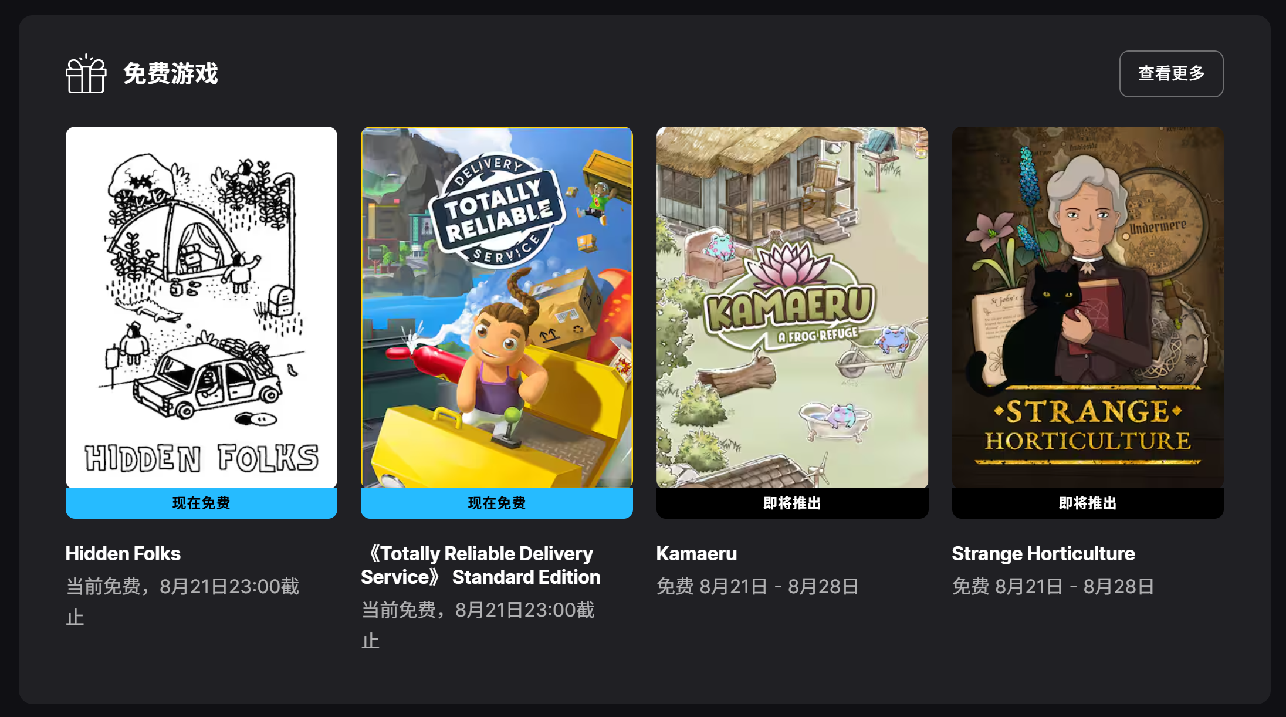
Task: Open Totally Reliable Delivery Service Standard Edition title
Action: pos(480,565)
